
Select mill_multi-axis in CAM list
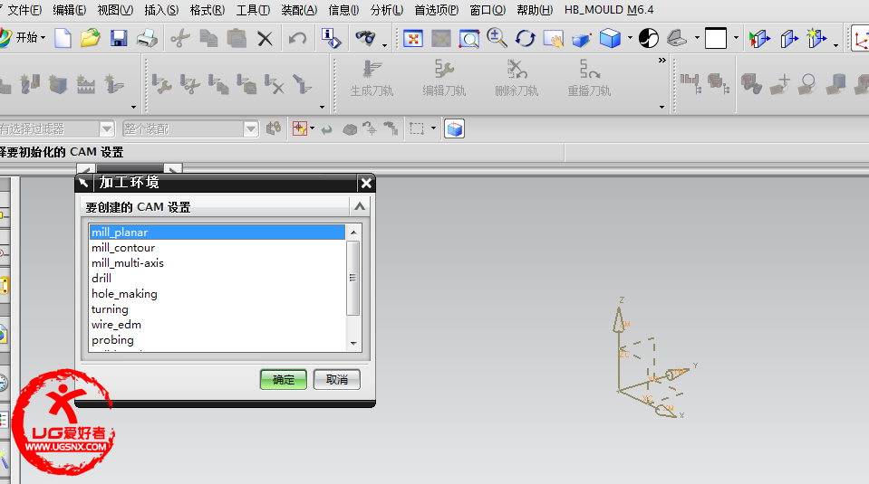(x=217, y=263)
